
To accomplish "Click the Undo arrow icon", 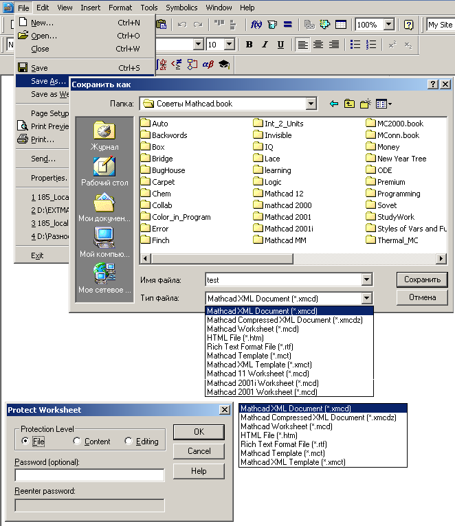I will coord(182,25).
